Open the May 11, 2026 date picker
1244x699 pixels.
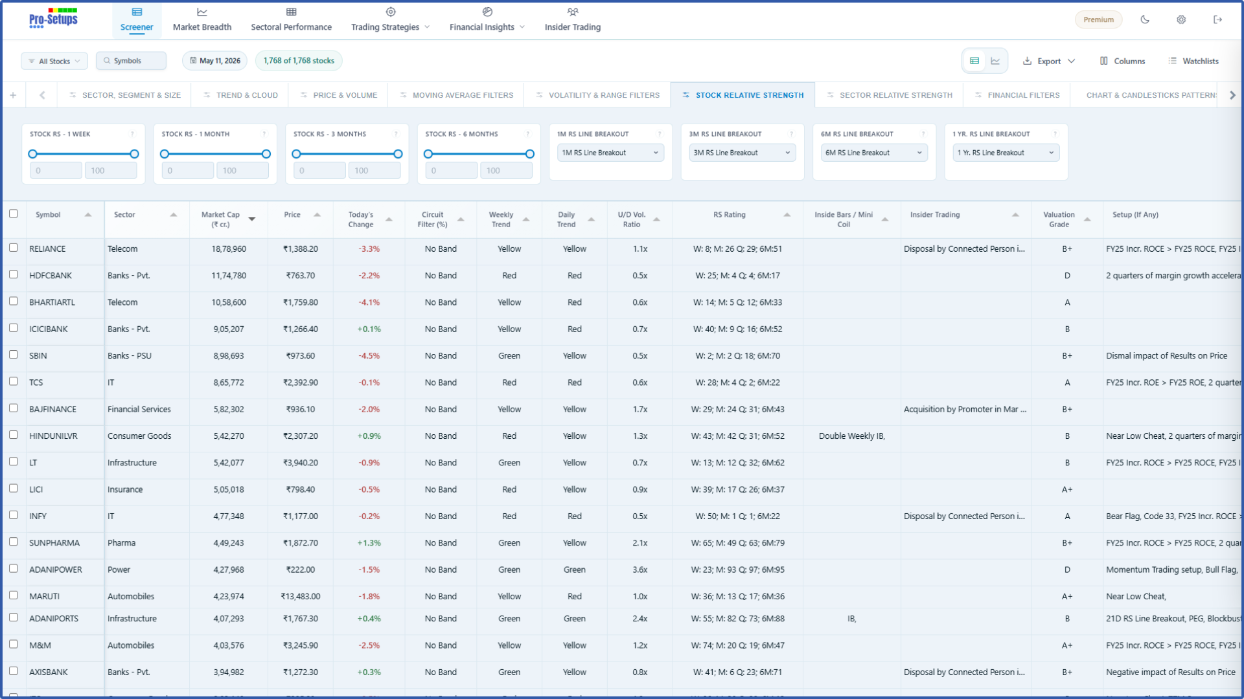pos(214,61)
